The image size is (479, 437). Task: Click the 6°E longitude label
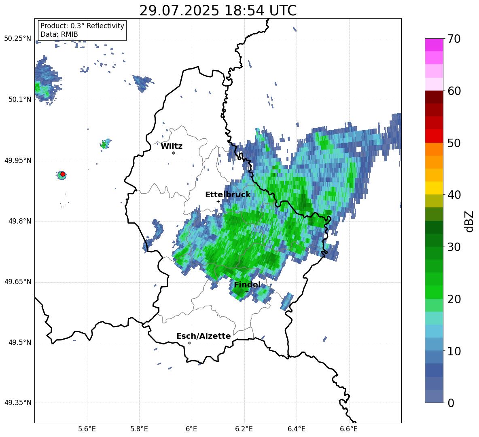192,429
